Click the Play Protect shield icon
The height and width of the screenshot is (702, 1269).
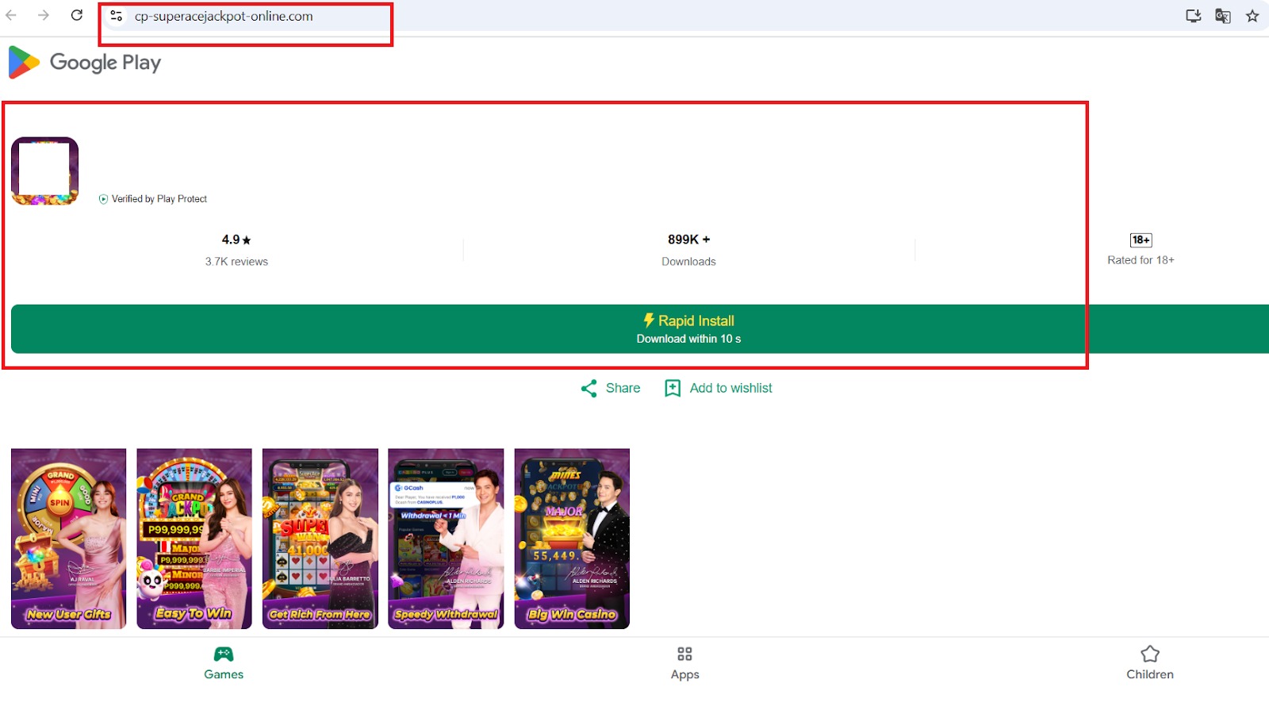[x=103, y=199]
